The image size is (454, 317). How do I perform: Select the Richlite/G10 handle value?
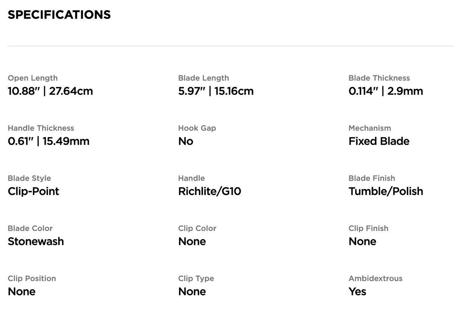[x=210, y=191]
